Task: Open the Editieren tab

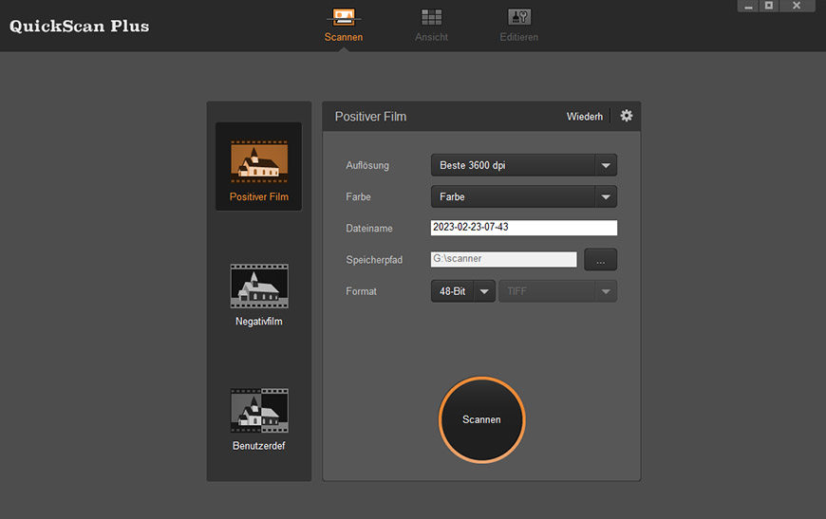Action: coord(519,26)
